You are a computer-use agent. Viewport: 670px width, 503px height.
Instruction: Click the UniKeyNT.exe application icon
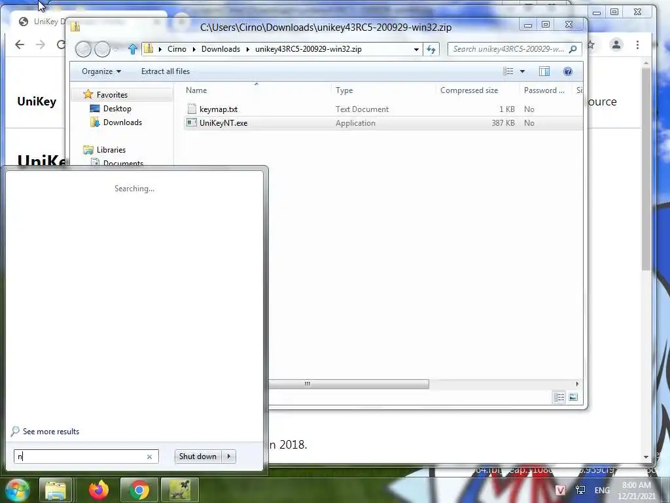click(x=192, y=122)
